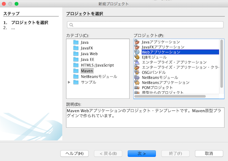Image resolution: width=228 pixels, height=161 pixels.
Task: Select NetBeansモジュール in the category list
Action: coord(99,77)
